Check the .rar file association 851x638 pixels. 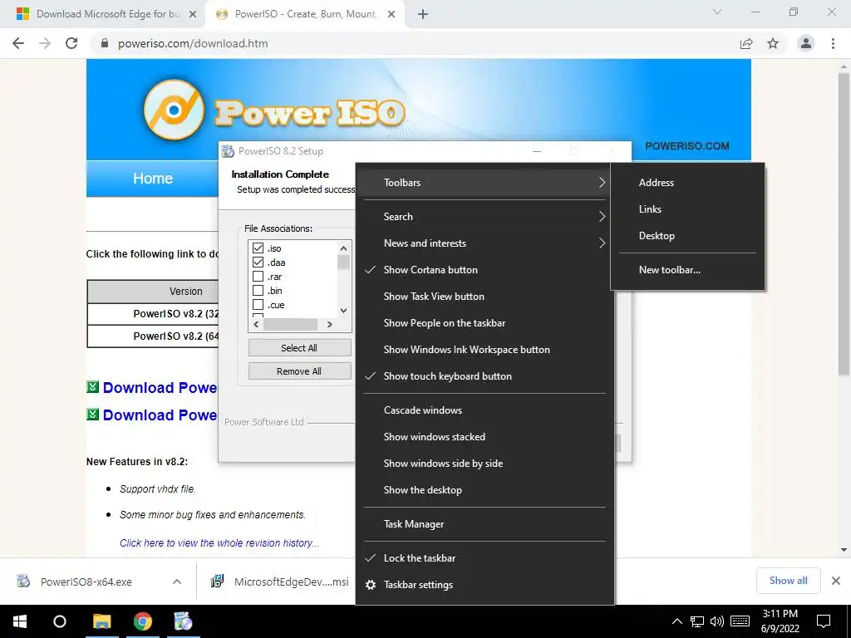[x=258, y=276]
